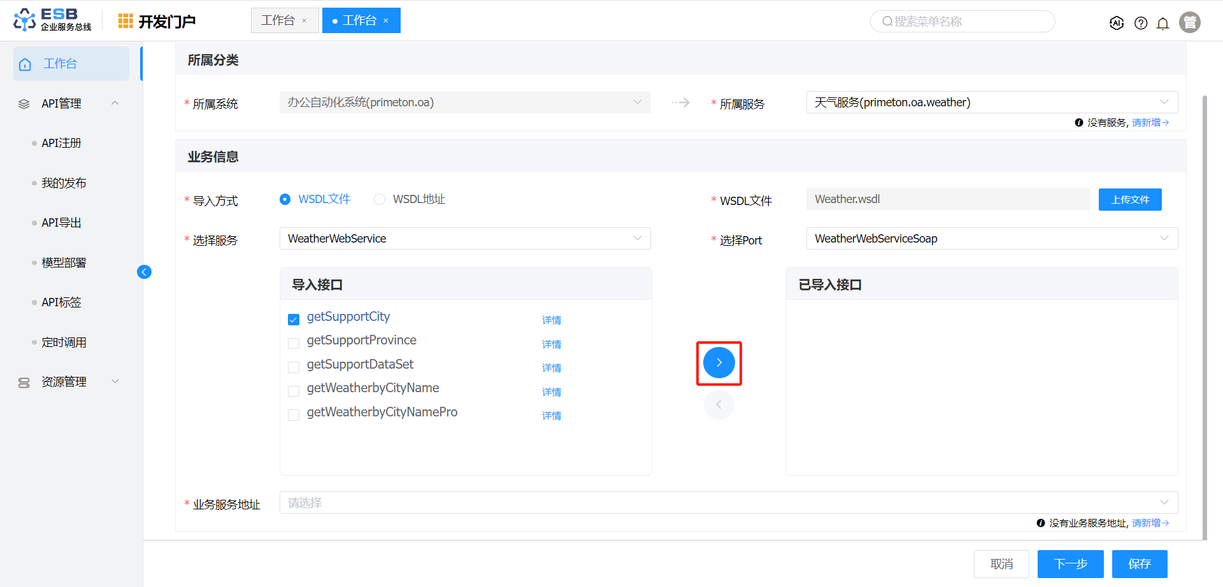
Task: Click the 上传文件 button
Action: (x=1129, y=199)
